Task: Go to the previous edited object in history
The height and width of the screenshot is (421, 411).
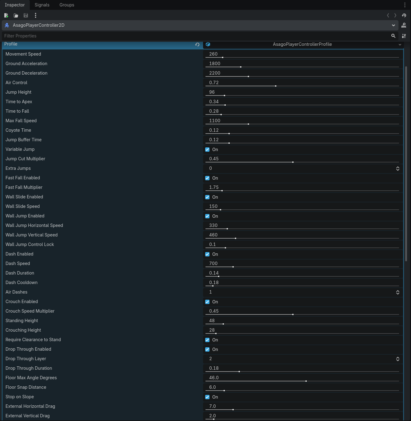Action: click(x=388, y=15)
